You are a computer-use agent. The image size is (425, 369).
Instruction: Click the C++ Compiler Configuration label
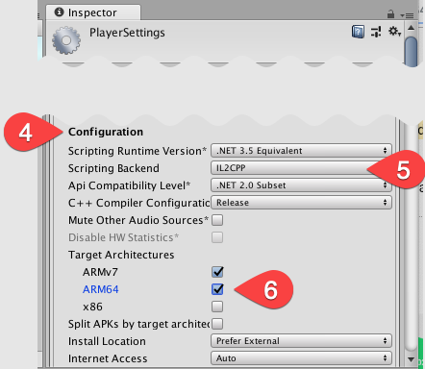138,203
